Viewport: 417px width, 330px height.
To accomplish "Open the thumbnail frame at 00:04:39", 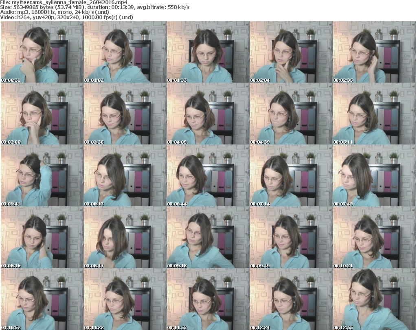I will [x=291, y=114].
